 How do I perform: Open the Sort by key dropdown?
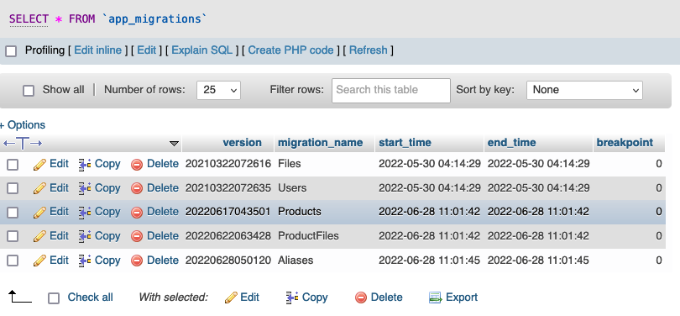pos(584,90)
